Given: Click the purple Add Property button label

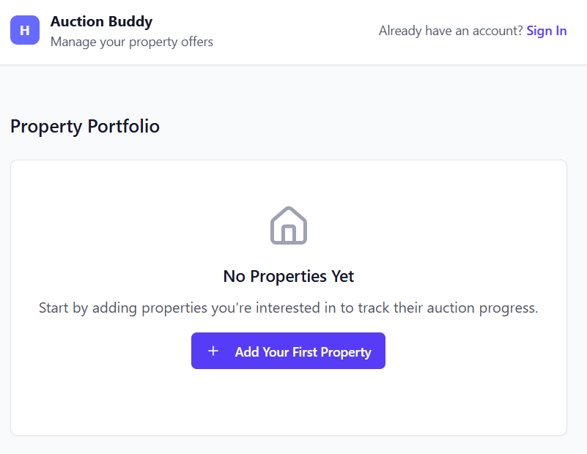Looking at the screenshot, I should click(x=303, y=351).
